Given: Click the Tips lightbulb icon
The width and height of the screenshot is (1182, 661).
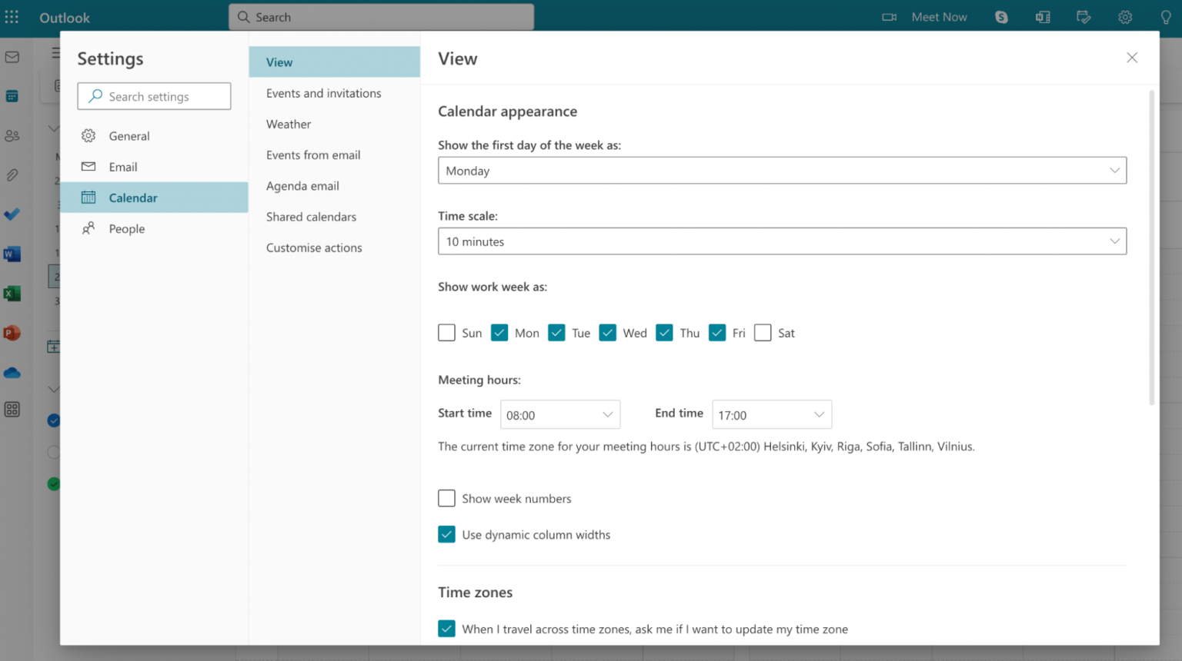Looking at the screenshot, I should (x=1166, y=17).
